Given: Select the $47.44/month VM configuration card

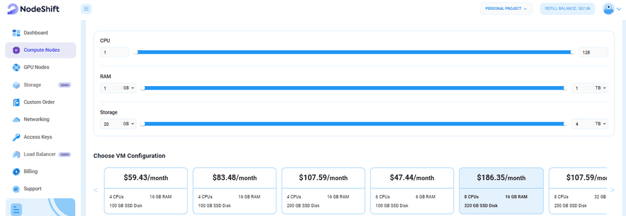Looking at the screenshot, I should click(412, 191).
